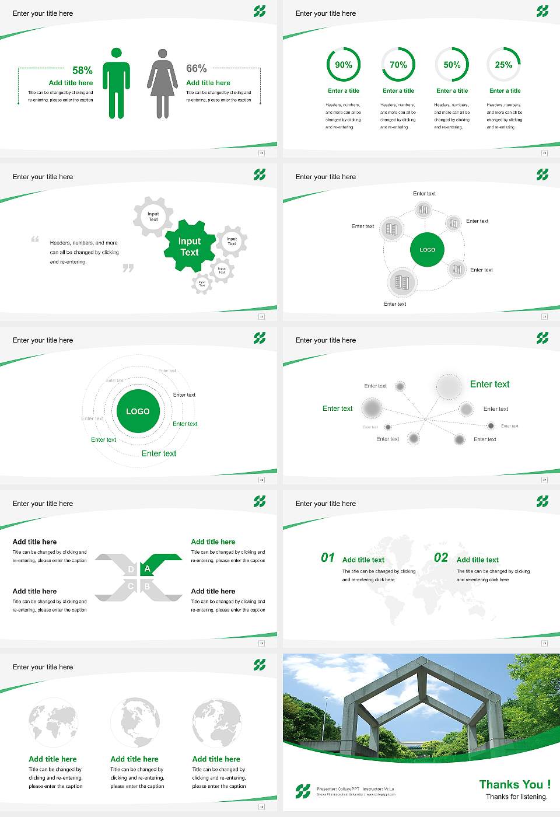This screenshot has width=560, height=817.
Task: Click the largest building icon in the orbit diagram
Action: [x=402, y=282]
